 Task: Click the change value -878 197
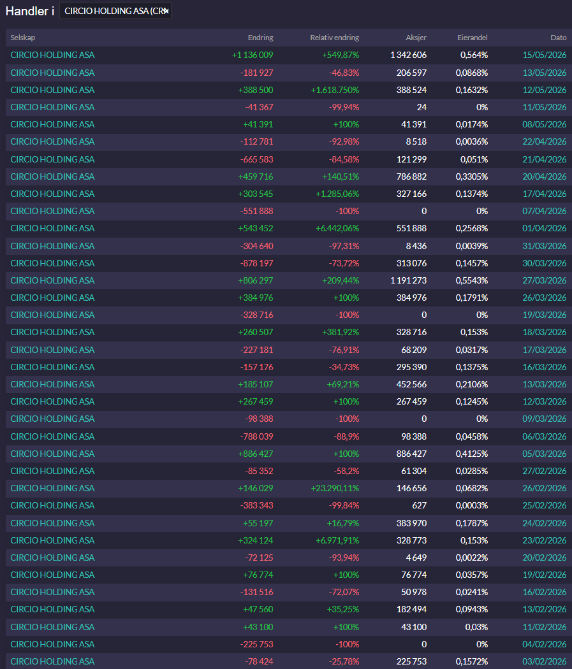[x=256, y=263]
